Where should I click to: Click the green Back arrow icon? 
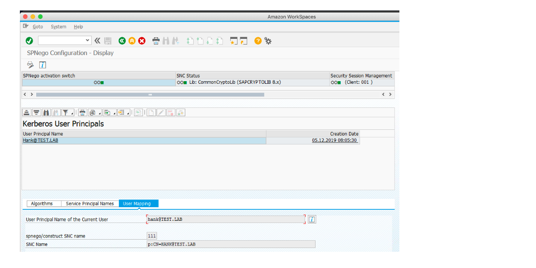(x=122, y=41)
